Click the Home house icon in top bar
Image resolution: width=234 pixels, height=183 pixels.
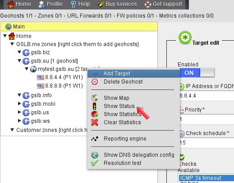(x=11, y=4)
